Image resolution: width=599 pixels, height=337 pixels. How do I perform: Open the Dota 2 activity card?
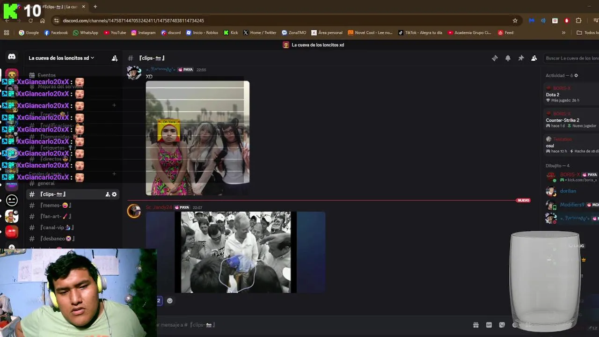coord(572,94)
